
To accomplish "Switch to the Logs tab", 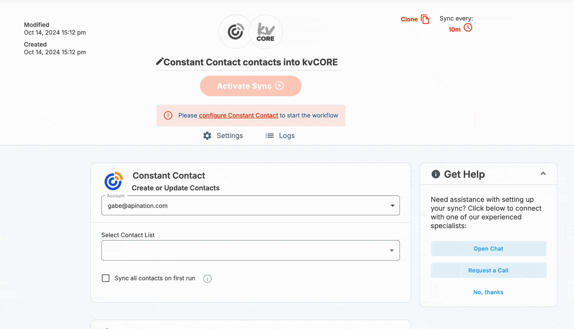I will [280, 136].
